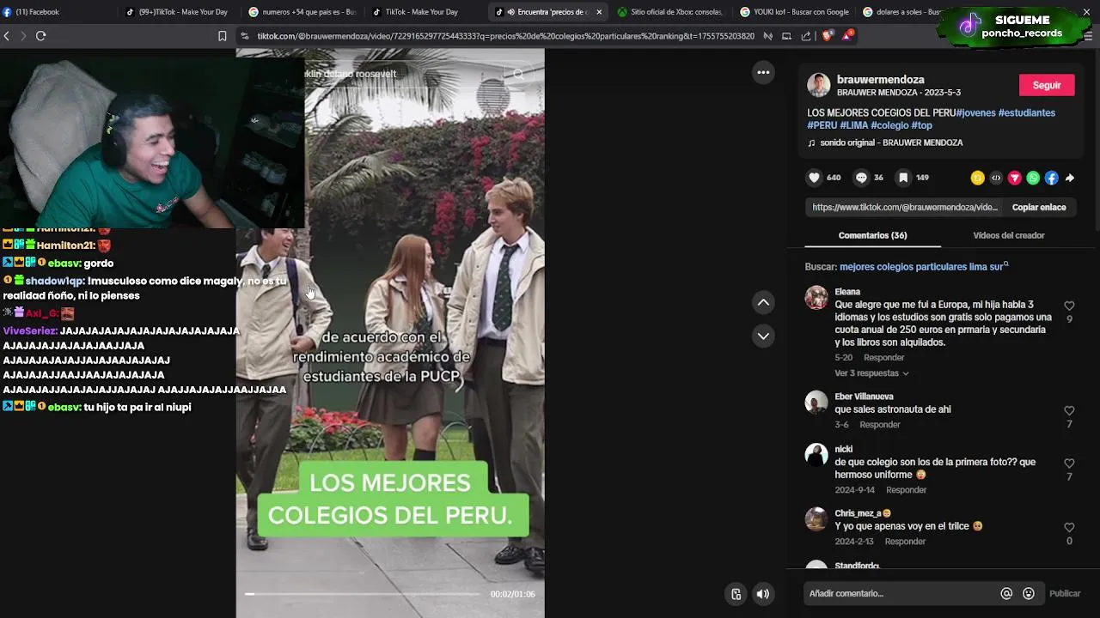Click nicki's commenter avatar
This screenshot has width=1100, height=618.
pyautogui.click(x=816, y=455)
